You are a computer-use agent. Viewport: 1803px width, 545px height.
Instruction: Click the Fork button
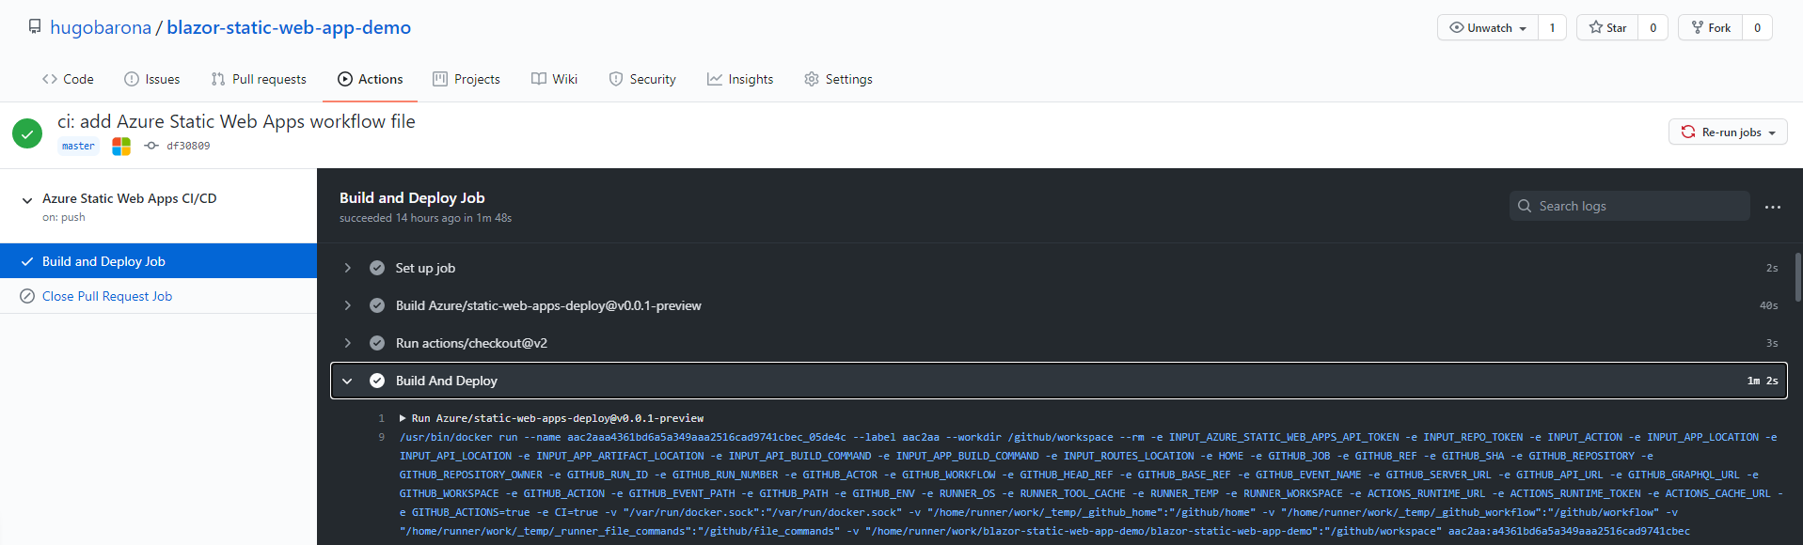click(1711, 27)
